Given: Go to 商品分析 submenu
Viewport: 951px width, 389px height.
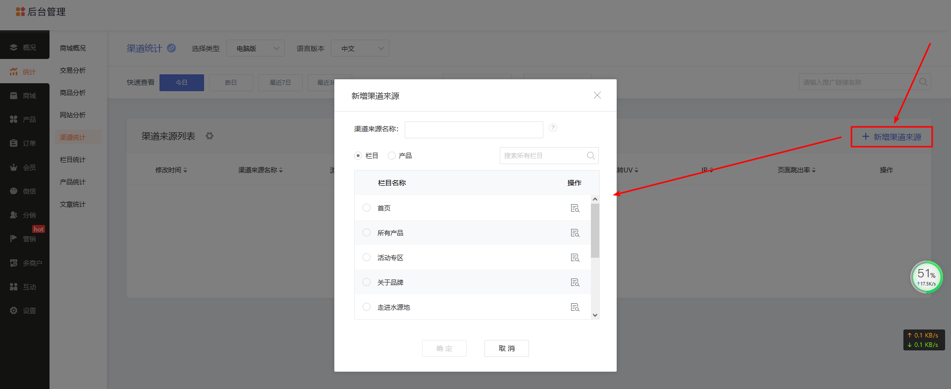Looking at the screenshot, I should pyautogui.click(x=73, y=93).
